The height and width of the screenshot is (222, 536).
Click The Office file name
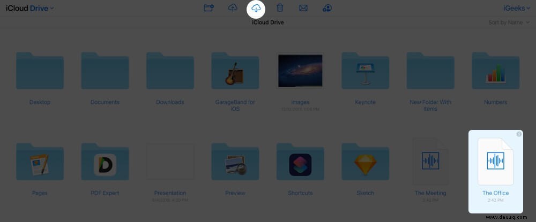click(496, 193)
